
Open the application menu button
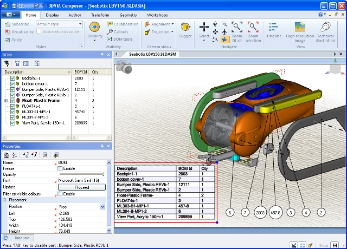click(x=11, y=15)
